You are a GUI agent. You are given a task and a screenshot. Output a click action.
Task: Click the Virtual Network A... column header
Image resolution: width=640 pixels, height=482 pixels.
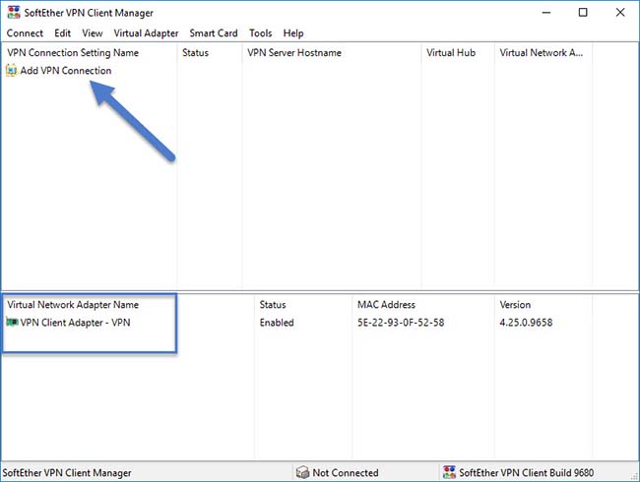pos(544,52)
